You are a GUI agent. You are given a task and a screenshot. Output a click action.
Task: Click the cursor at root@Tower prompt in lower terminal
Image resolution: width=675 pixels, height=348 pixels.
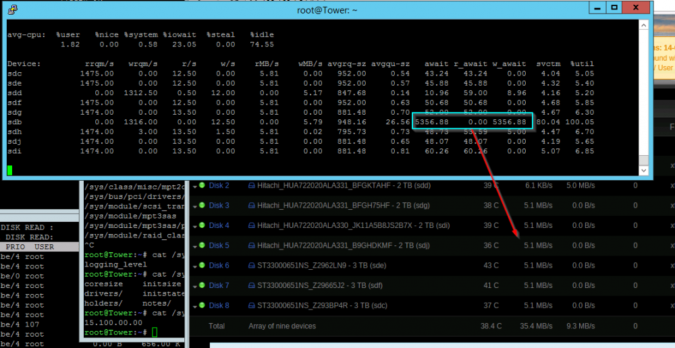click(x=155, y=332)
